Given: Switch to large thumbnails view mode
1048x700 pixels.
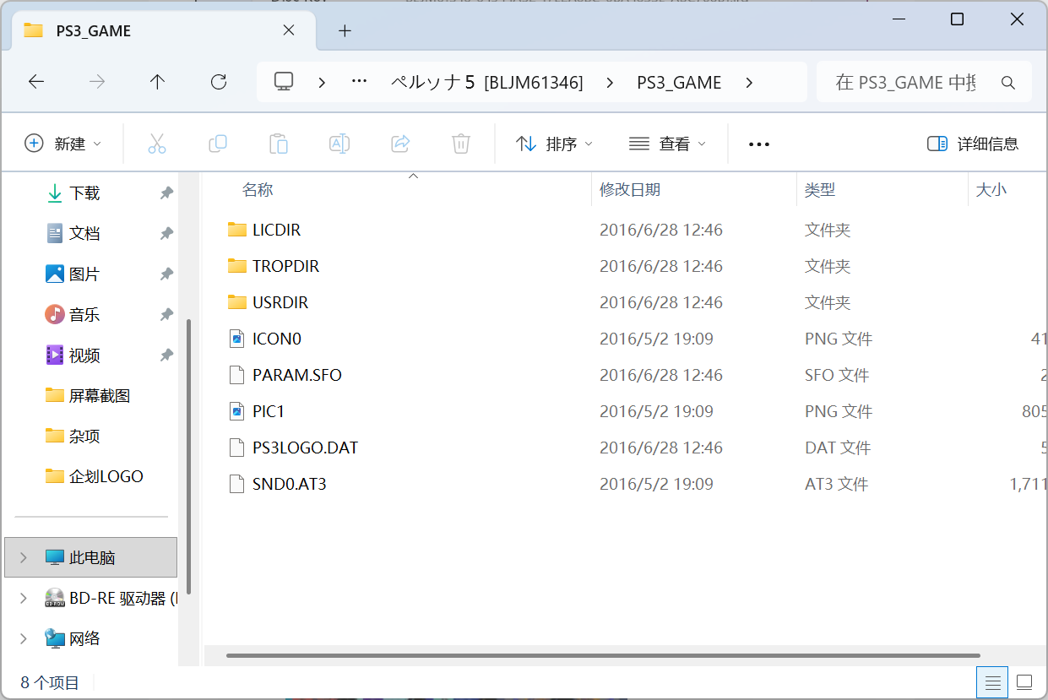Looking at the screenshot, I should pyautogui.click(x=1024, y=681).
